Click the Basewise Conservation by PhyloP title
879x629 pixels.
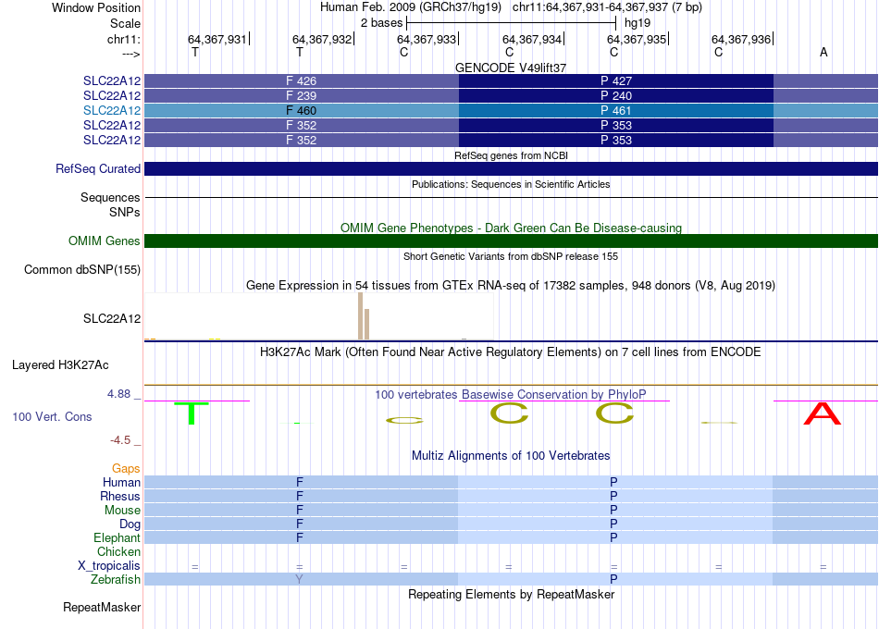pos(511,394)
